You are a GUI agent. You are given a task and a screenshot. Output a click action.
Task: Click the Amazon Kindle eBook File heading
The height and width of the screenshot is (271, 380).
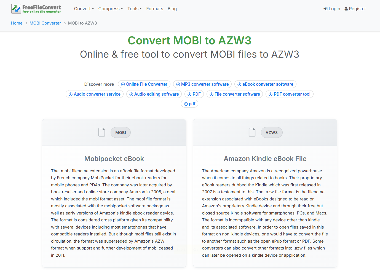click(265, 159)
